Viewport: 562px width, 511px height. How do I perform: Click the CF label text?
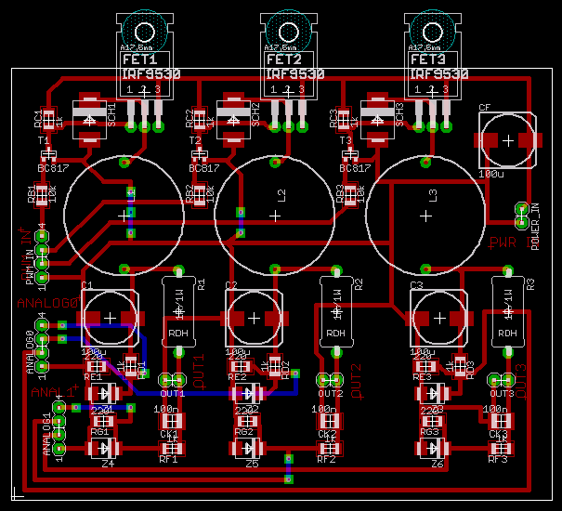(484, 108)
